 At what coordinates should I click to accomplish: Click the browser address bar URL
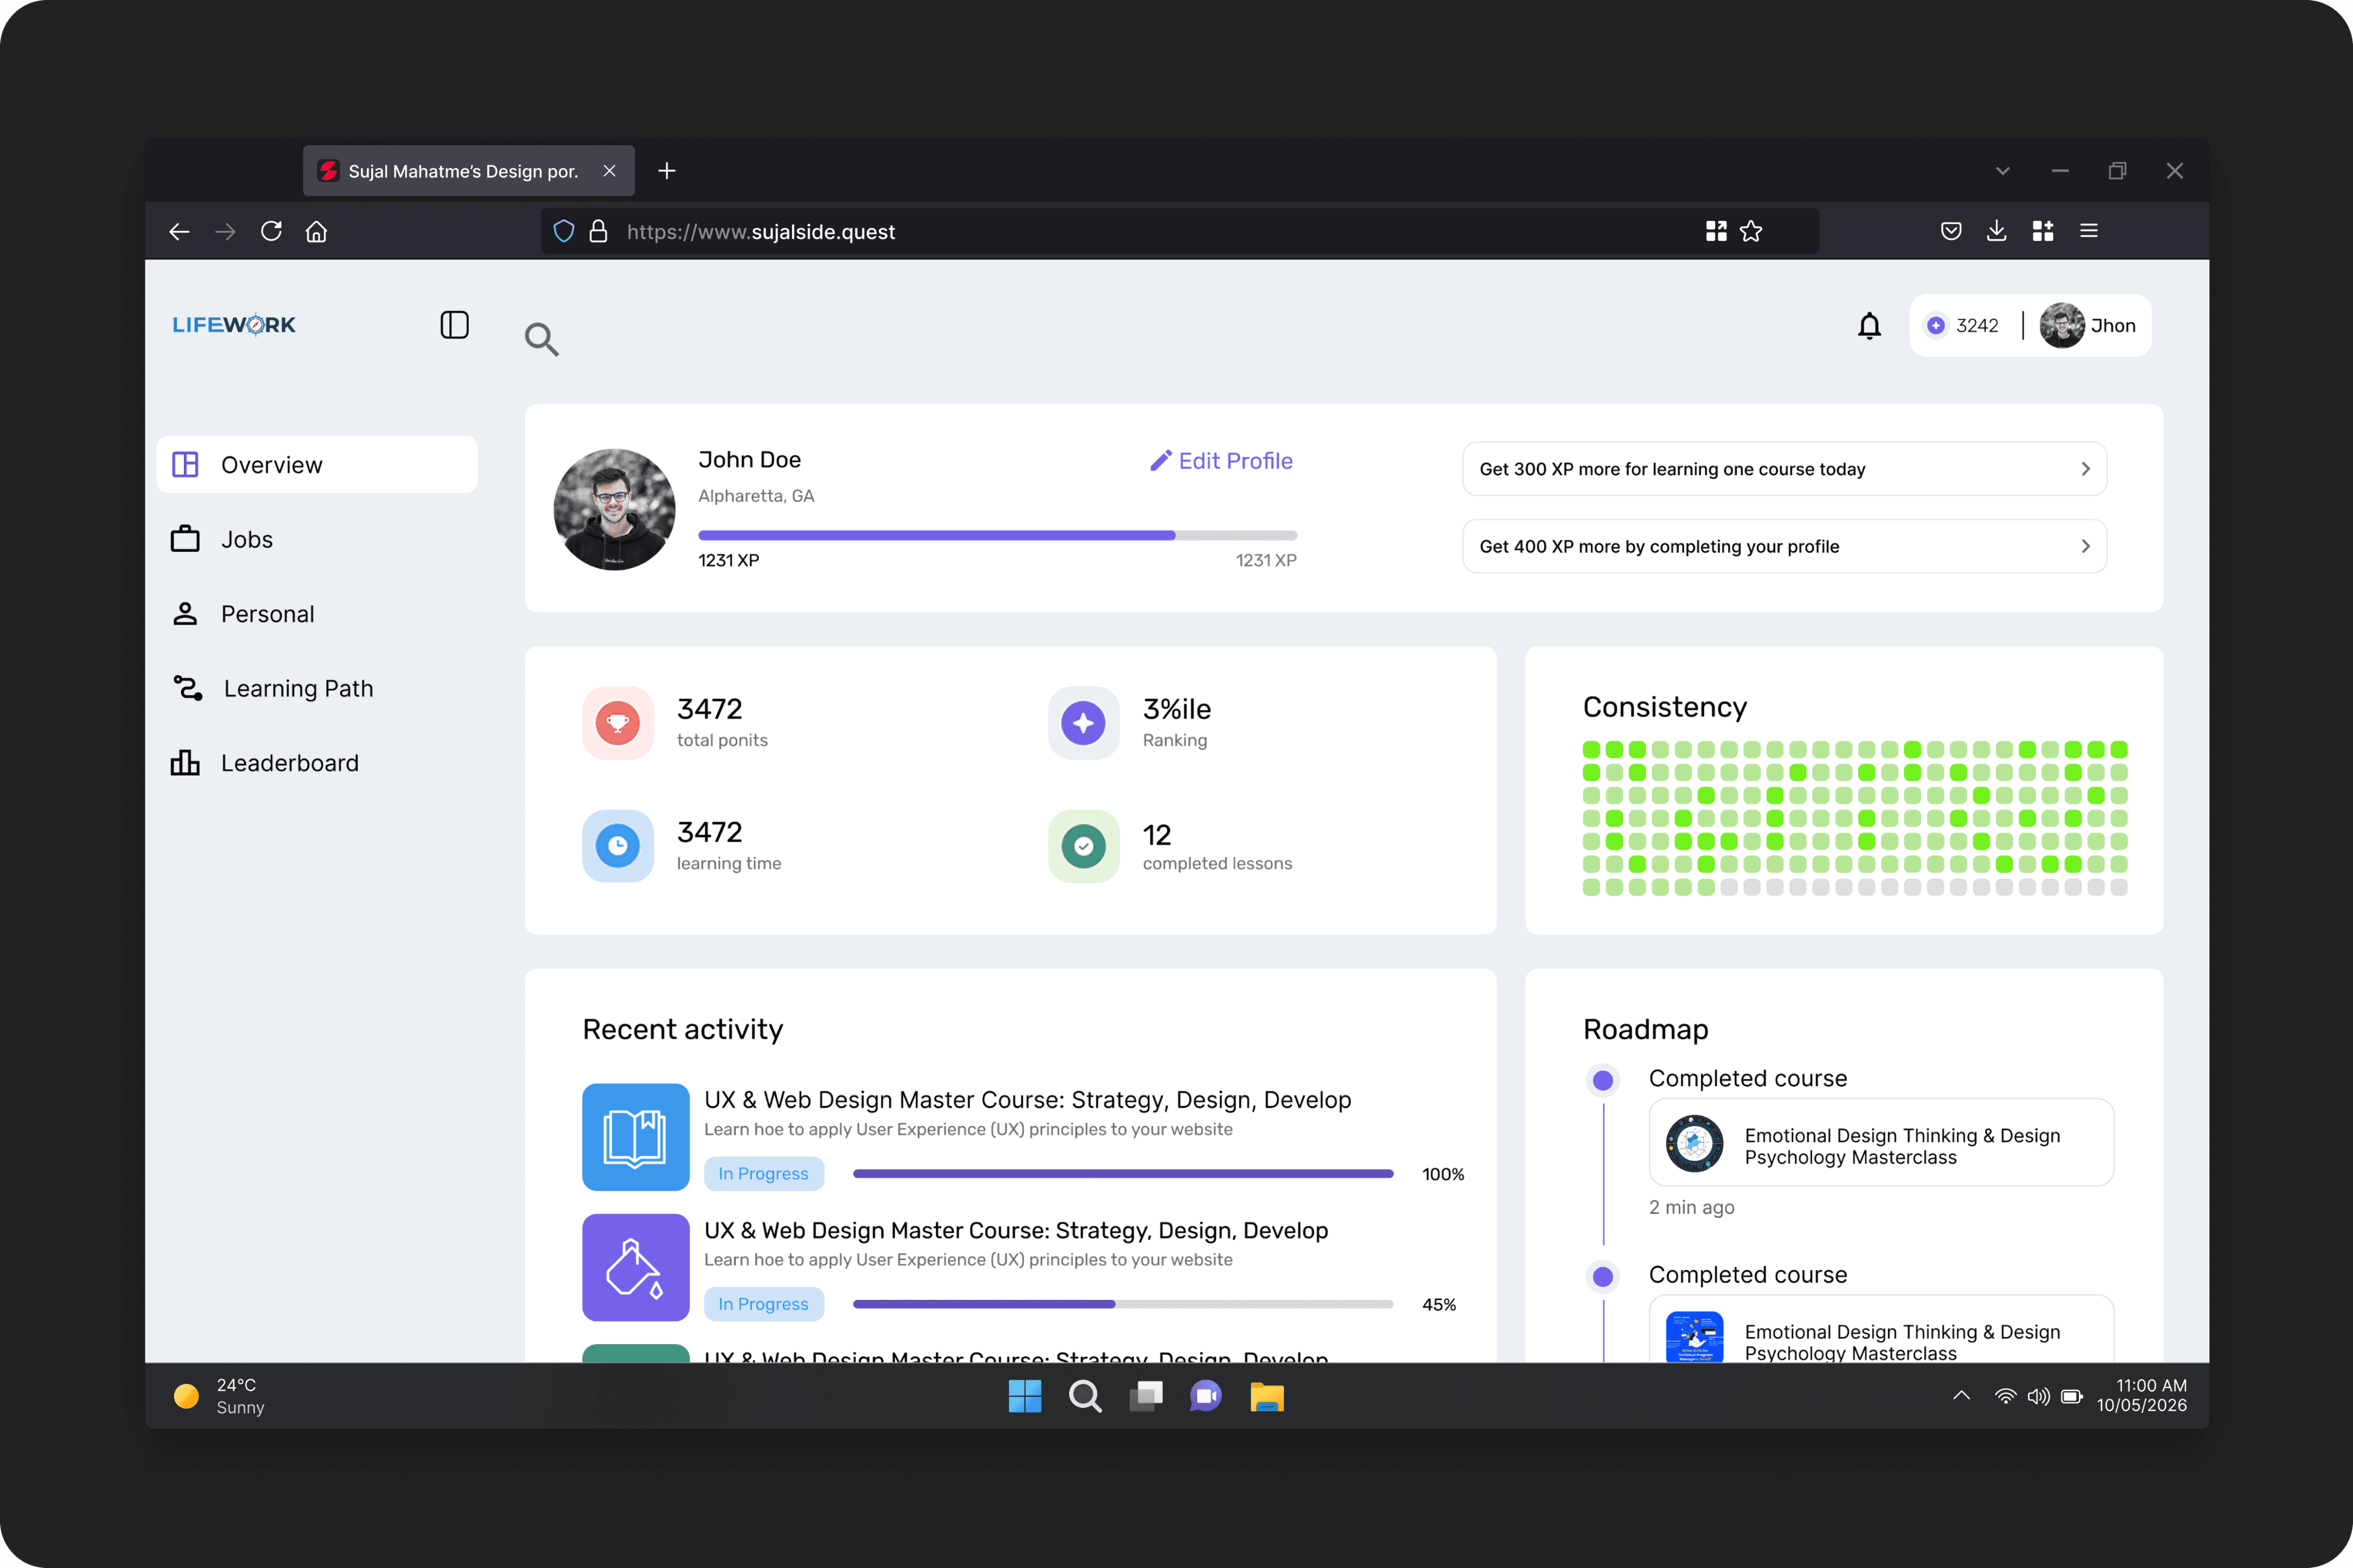pos(761,232)
